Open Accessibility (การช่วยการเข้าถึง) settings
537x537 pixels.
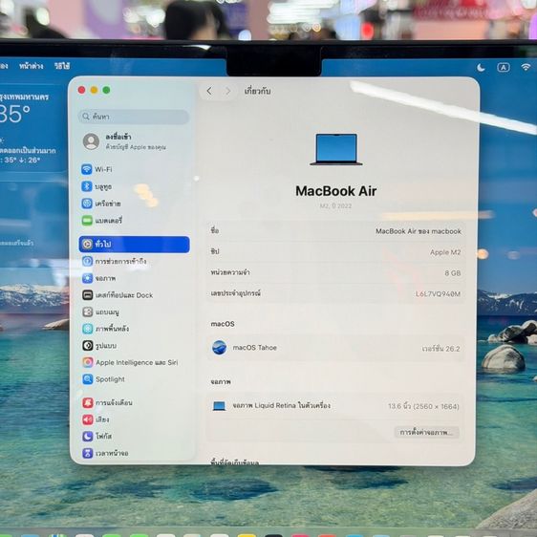coord(114,261)
